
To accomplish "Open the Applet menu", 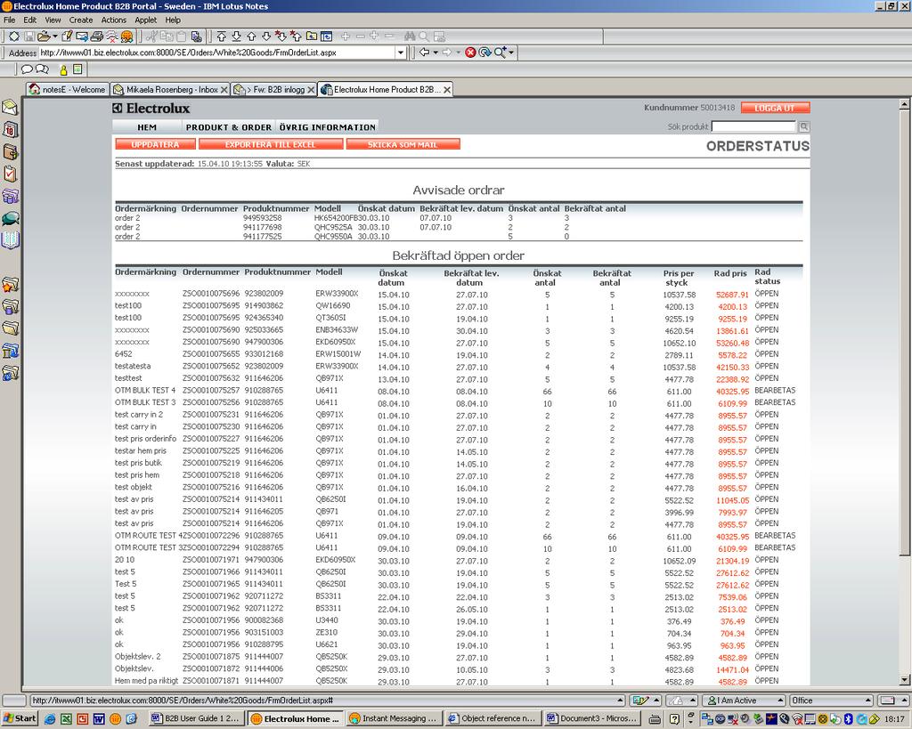I will [145, 20].
